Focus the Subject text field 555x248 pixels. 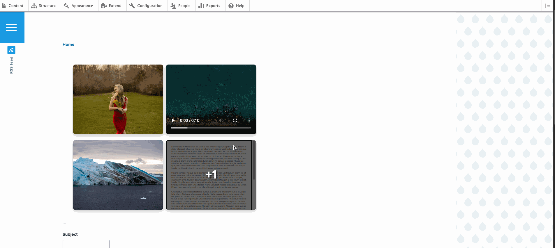tap(86, 244)
